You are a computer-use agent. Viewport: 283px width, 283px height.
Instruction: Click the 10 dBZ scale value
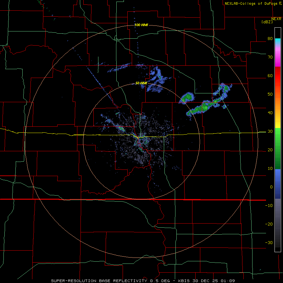pos(270,169)
